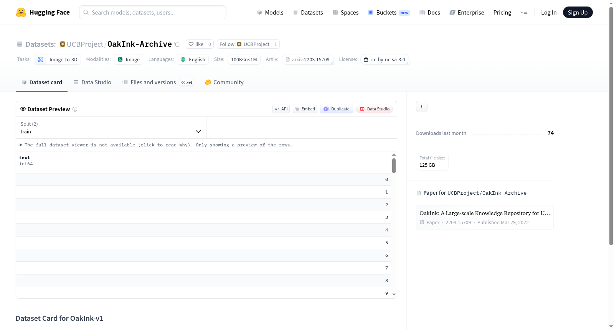This screenshot has width=614, height=330.
Task: Open the Files and versions tab
Action: click(x=158, y=82)
